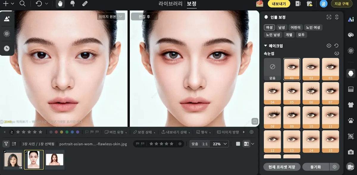
Task: Open the 버전 유형 filter dropdown
Action: (x=116, y=132)
